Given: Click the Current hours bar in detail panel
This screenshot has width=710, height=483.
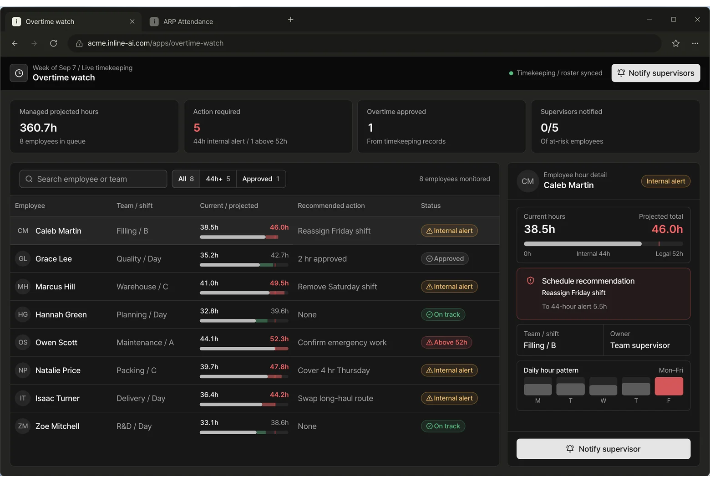Looking at the screenshot, I should pos(603,244).
